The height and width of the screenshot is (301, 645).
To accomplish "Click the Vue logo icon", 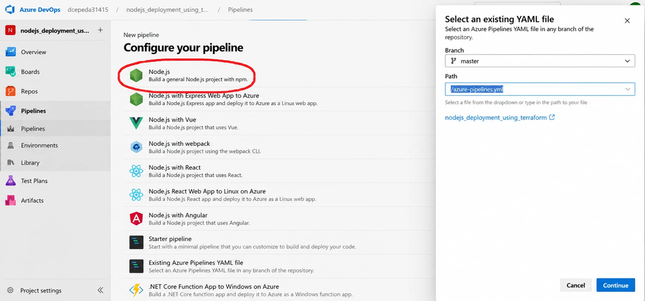I will pyautogui.click(x=136, y=123).
